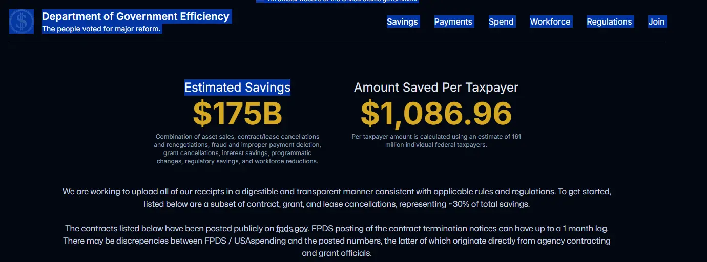Click the 161 million taxpayers estimate note
707x262 pixels.
coord(436,141)
